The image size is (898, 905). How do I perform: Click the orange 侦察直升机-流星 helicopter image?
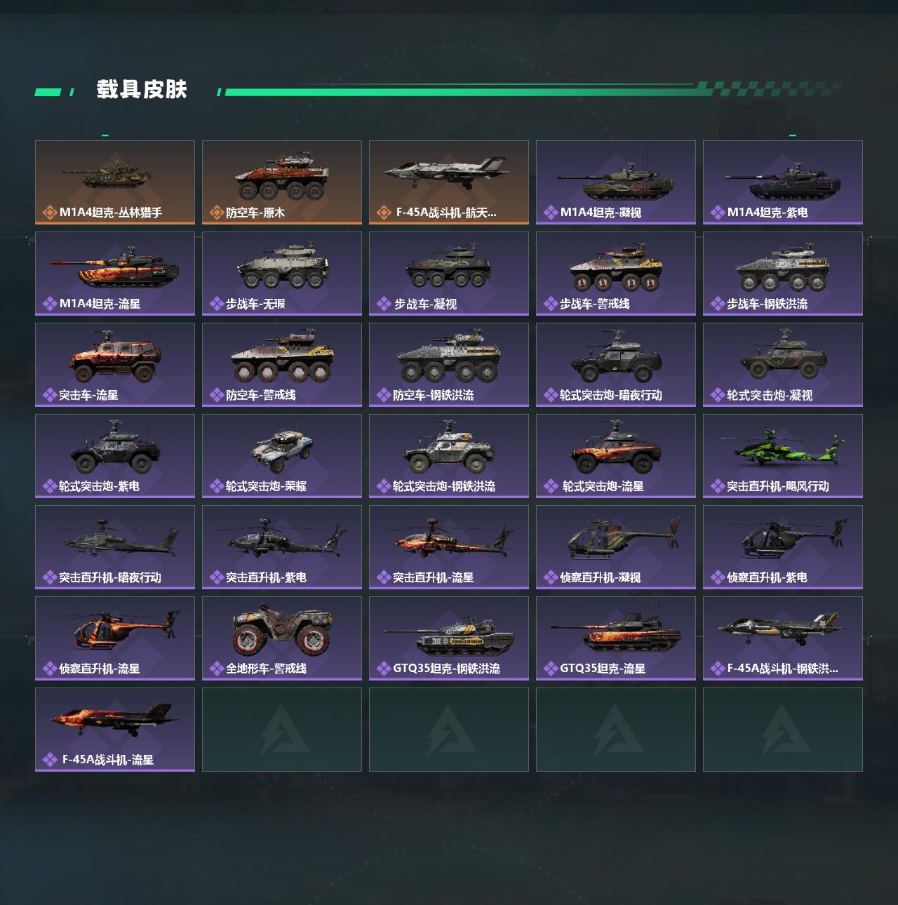coord(115,628)
